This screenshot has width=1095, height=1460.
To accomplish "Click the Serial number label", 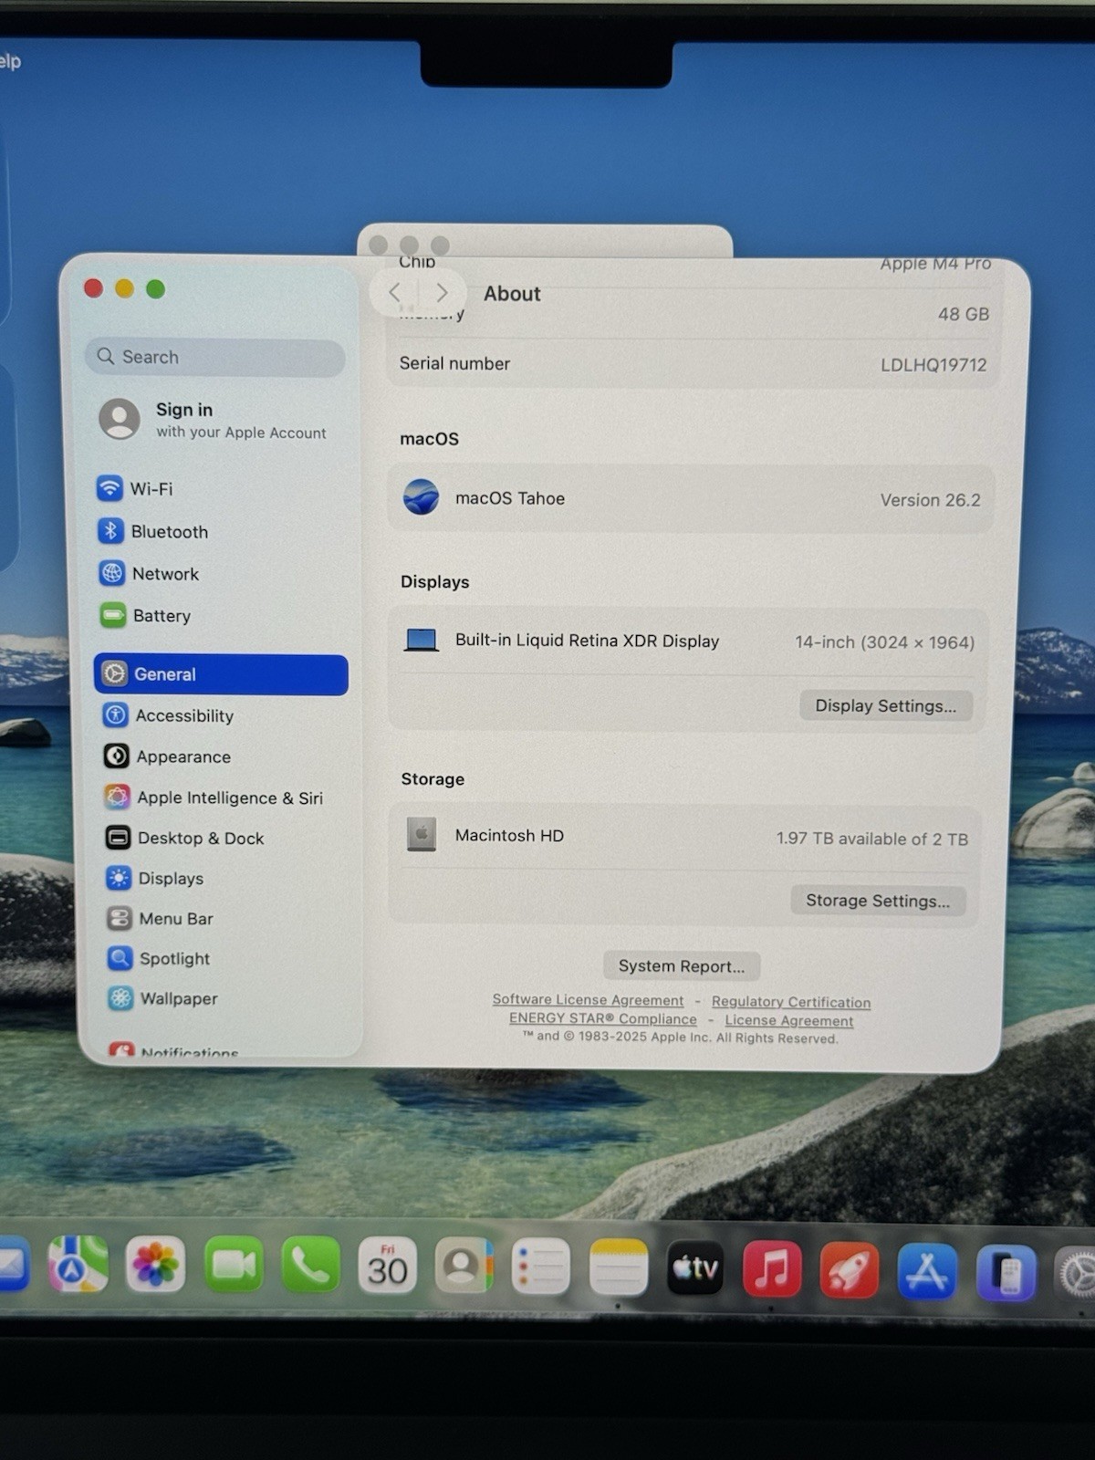I will pos(454,363).
